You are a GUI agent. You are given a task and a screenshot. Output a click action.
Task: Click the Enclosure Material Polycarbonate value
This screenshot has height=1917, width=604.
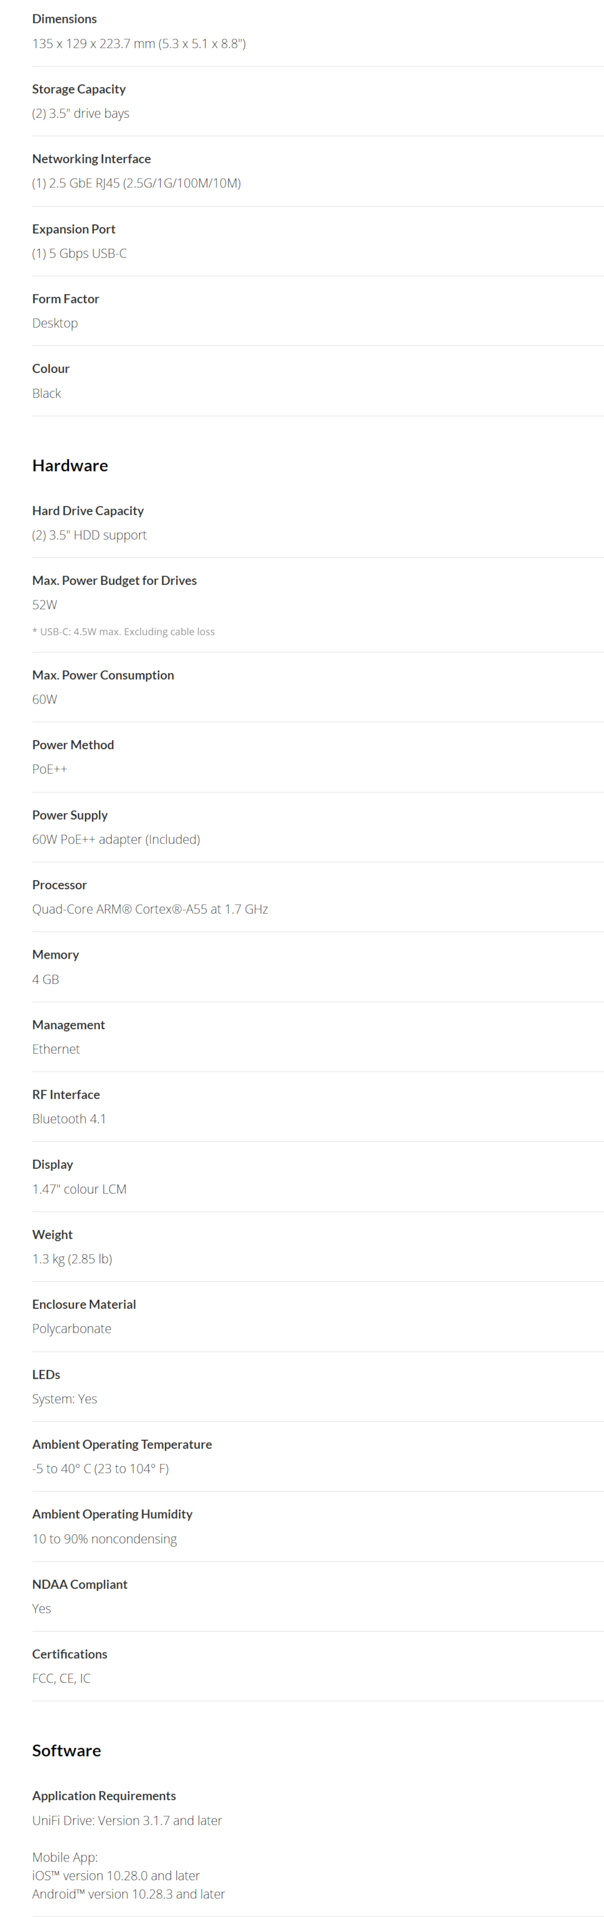[71, 1329]
